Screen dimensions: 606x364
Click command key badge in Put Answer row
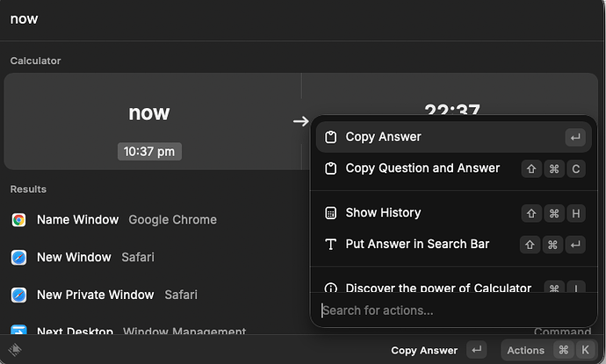pos(552,245)
